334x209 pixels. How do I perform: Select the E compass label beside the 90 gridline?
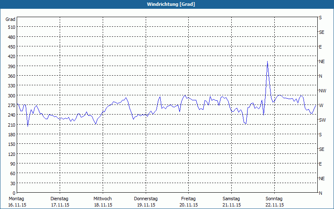pos(320,164)
